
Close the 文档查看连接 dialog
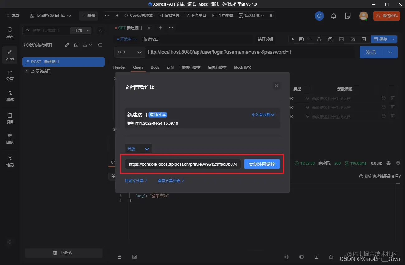tap(276, 86)
